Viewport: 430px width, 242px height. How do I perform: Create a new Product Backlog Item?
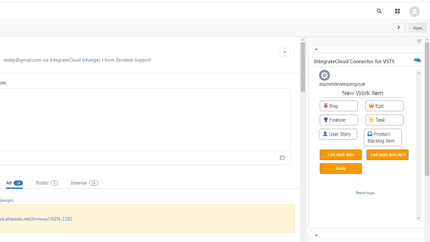click(383, 137)
